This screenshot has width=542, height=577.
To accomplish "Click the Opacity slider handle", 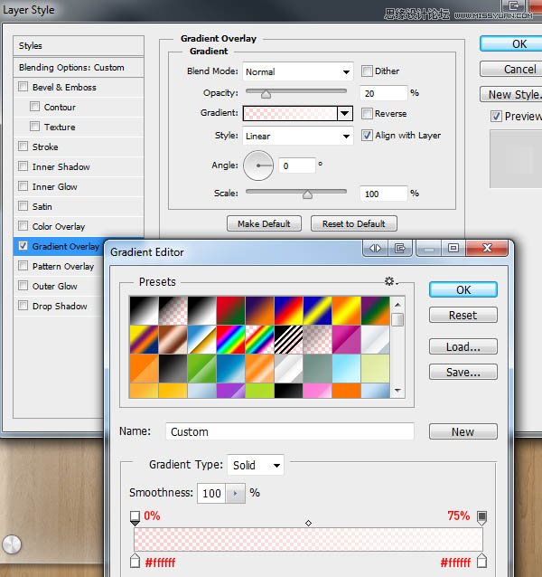I will click(266, 94).
